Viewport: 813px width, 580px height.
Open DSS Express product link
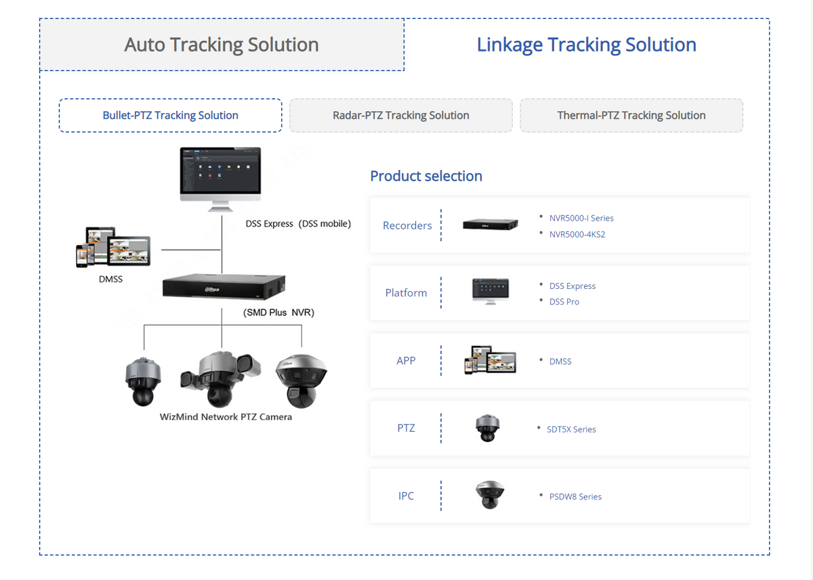point(572,286)
